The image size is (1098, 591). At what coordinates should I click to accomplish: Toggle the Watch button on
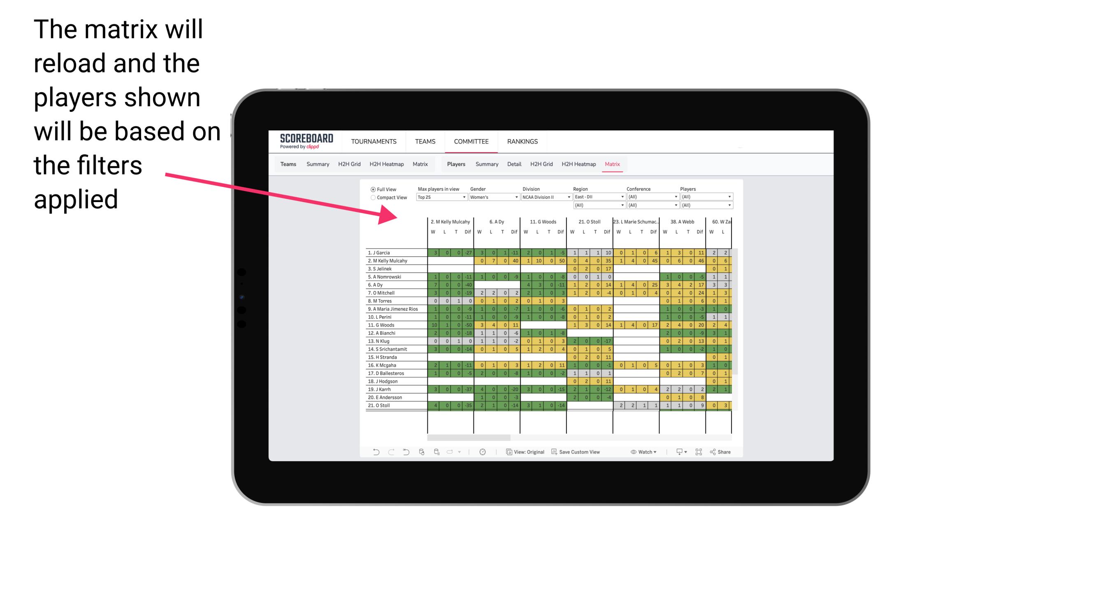pyautogui.click(x=639, y=453)
